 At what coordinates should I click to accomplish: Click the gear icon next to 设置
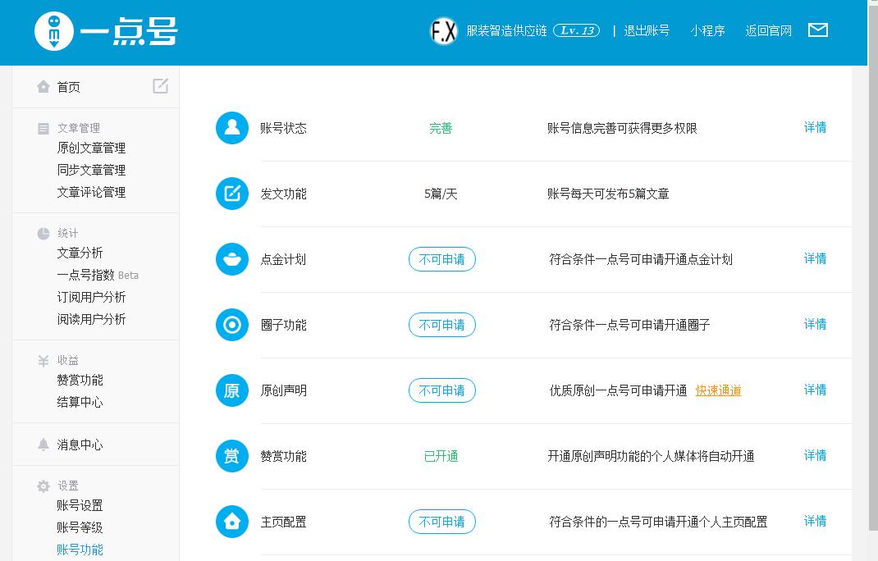pos(43,485)
